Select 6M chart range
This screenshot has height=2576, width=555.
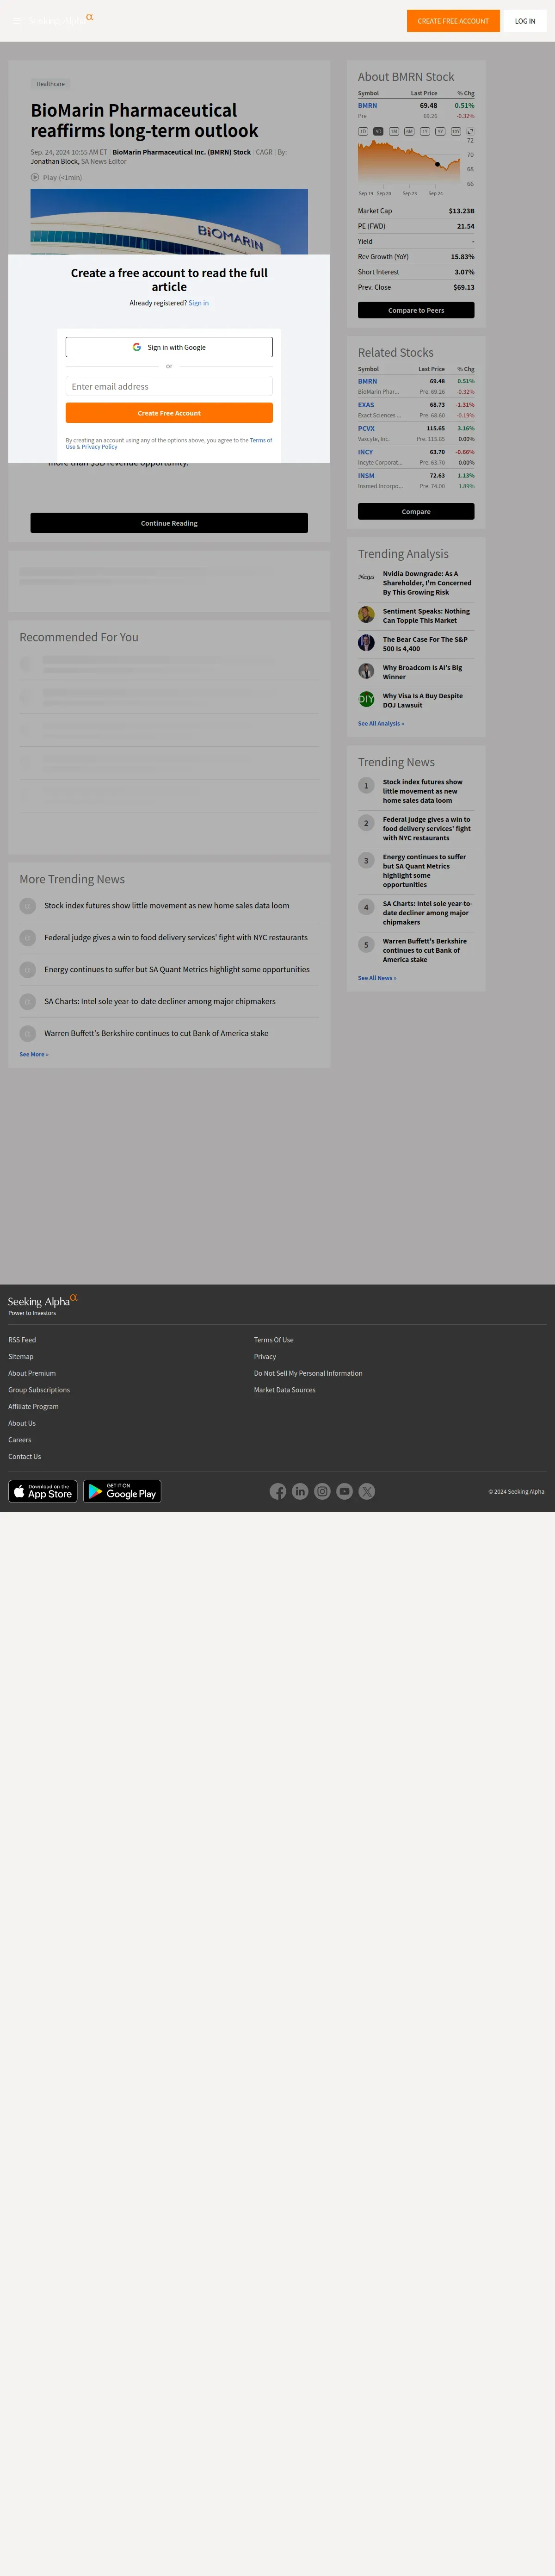click(409, 131)
